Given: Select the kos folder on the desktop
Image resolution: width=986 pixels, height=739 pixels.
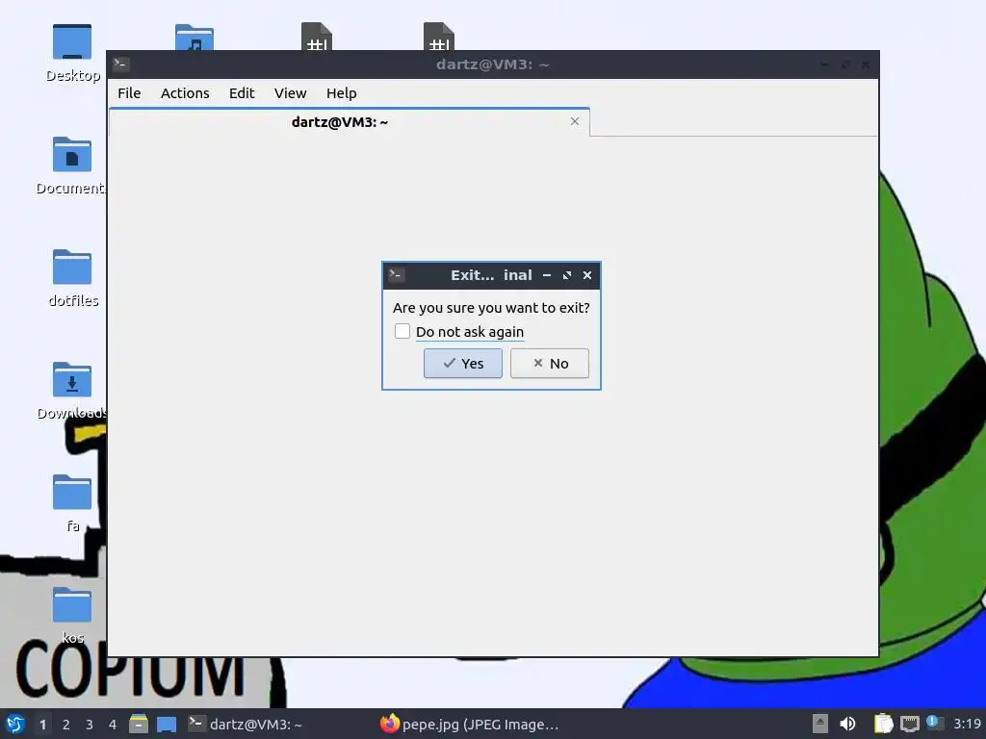Looking at the screenshot, I should tap(71, 604).
